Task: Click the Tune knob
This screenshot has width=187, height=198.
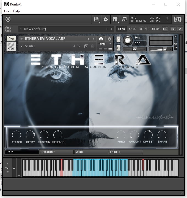Action: [128, 41]
